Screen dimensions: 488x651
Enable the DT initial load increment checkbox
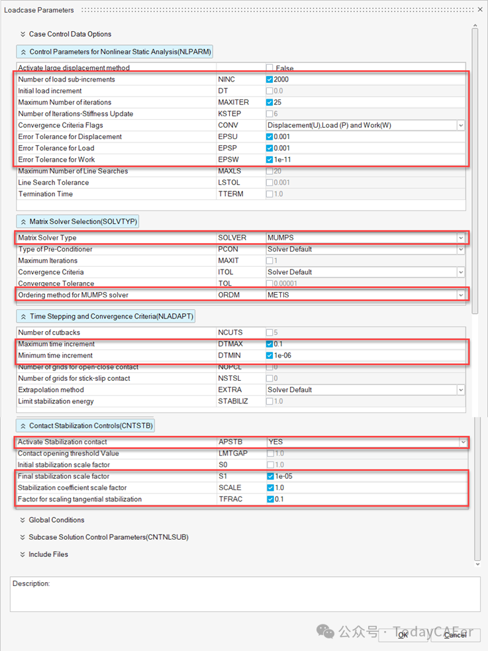click(269, 91)
